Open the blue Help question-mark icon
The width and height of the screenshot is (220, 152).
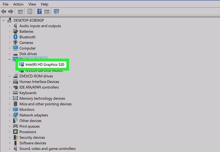(39, 11)
